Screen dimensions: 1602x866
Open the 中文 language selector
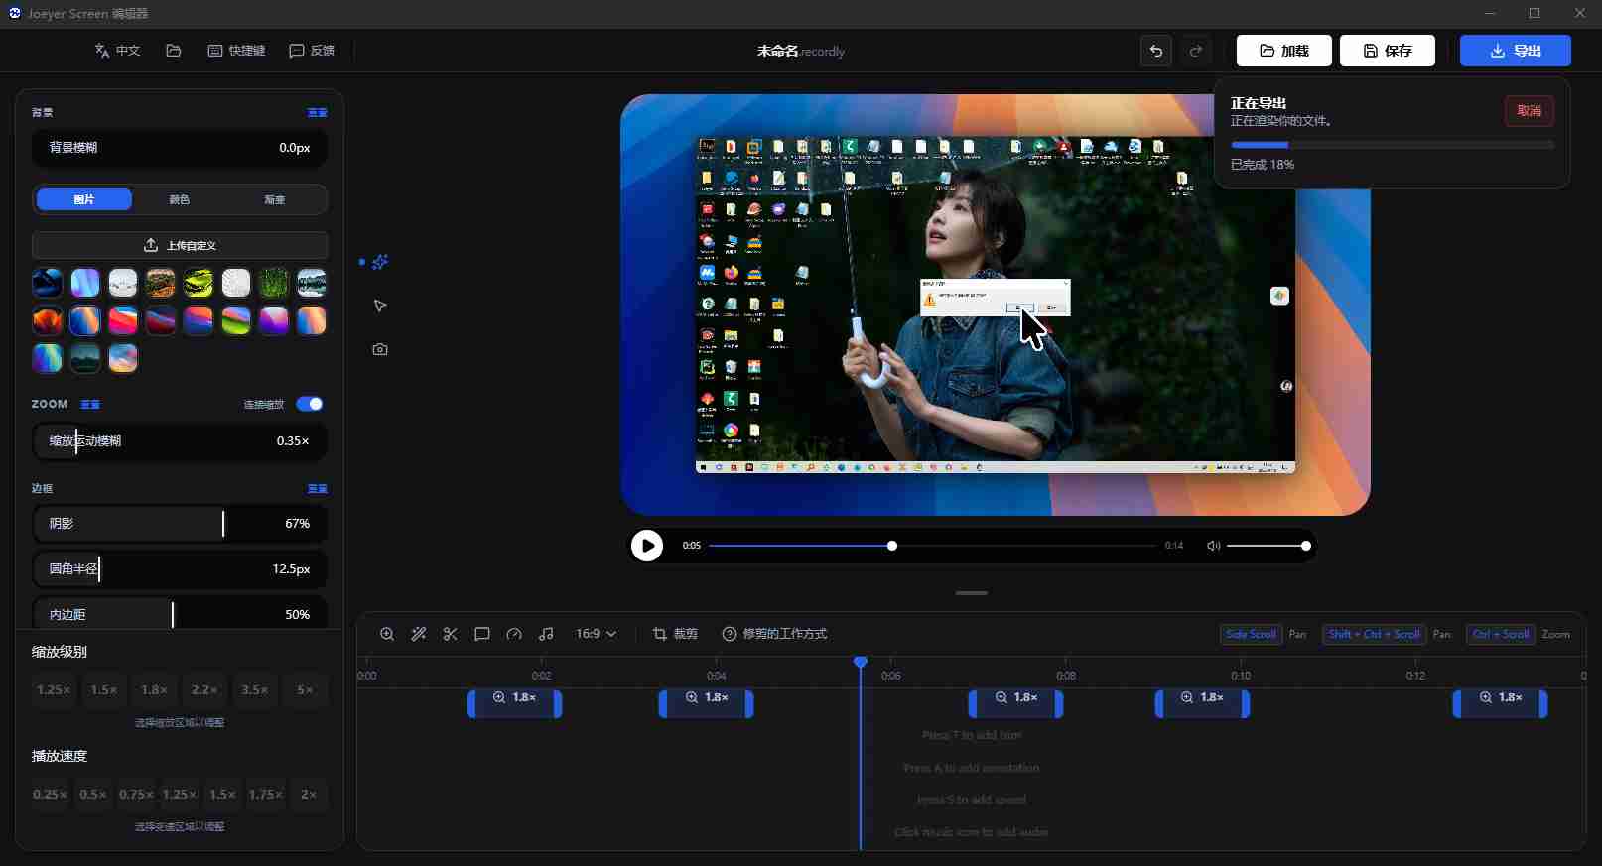117,51
